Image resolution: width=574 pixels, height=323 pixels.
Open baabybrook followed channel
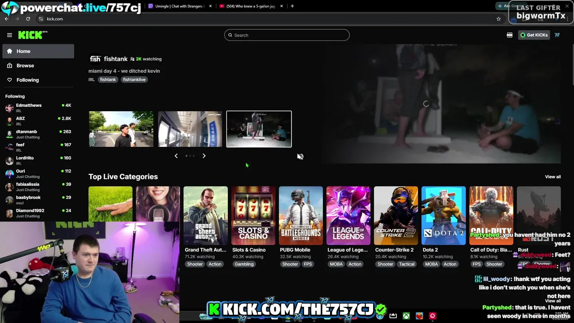pyautogui.click(x=38, y=200)
